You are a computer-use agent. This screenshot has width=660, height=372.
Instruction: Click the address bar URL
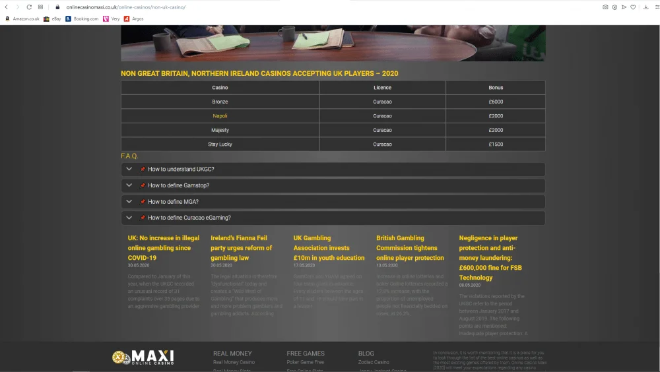point(126,7)
